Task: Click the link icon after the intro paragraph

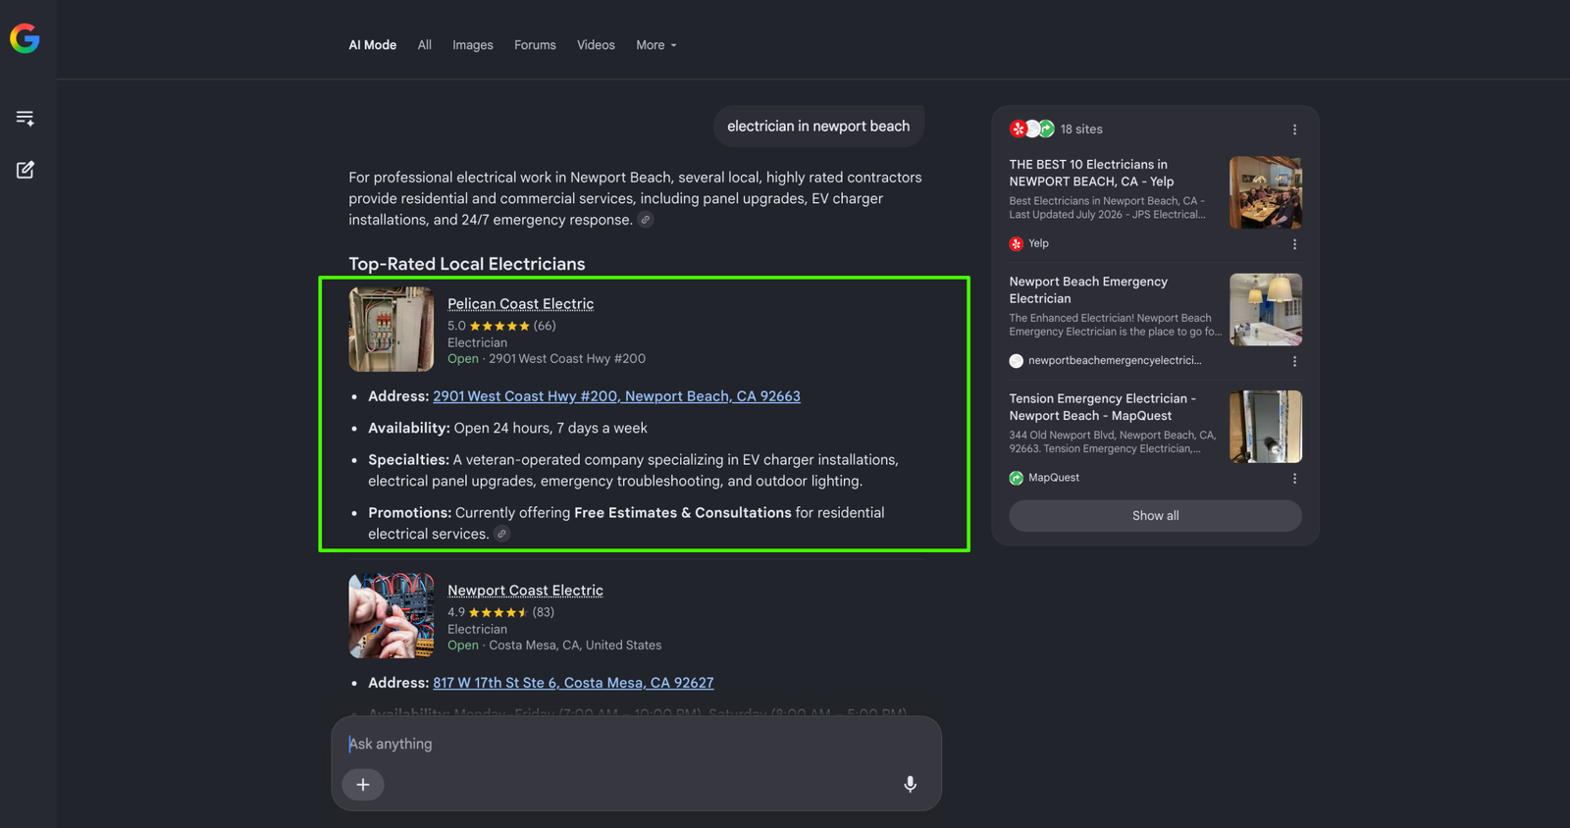Action: tap(646, 220)
